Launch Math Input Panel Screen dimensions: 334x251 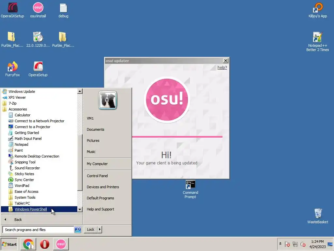pyautogui.click(x=39, y=139)
